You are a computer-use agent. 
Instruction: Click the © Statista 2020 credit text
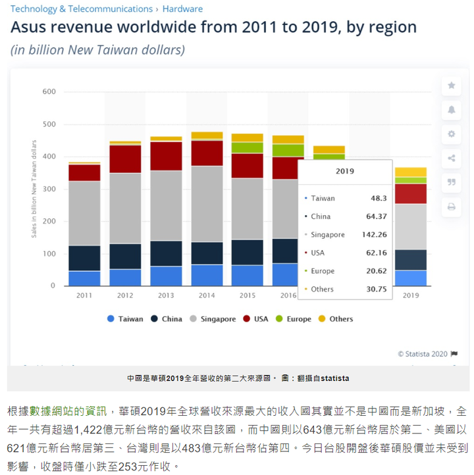(x=423, y=354)
